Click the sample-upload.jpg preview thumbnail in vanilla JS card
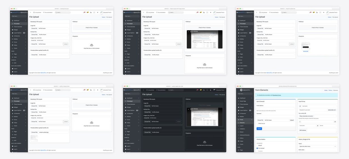This screenshot has height=159, width=349. (x=34, y=138)
